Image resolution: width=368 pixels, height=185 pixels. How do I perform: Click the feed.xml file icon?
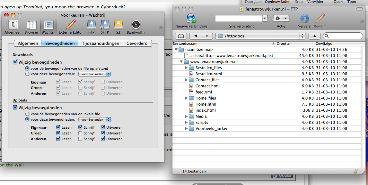[191, 92]
